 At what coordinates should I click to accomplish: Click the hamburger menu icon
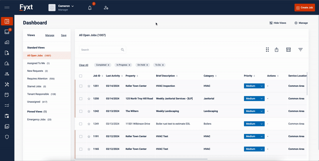click(7, 8)
